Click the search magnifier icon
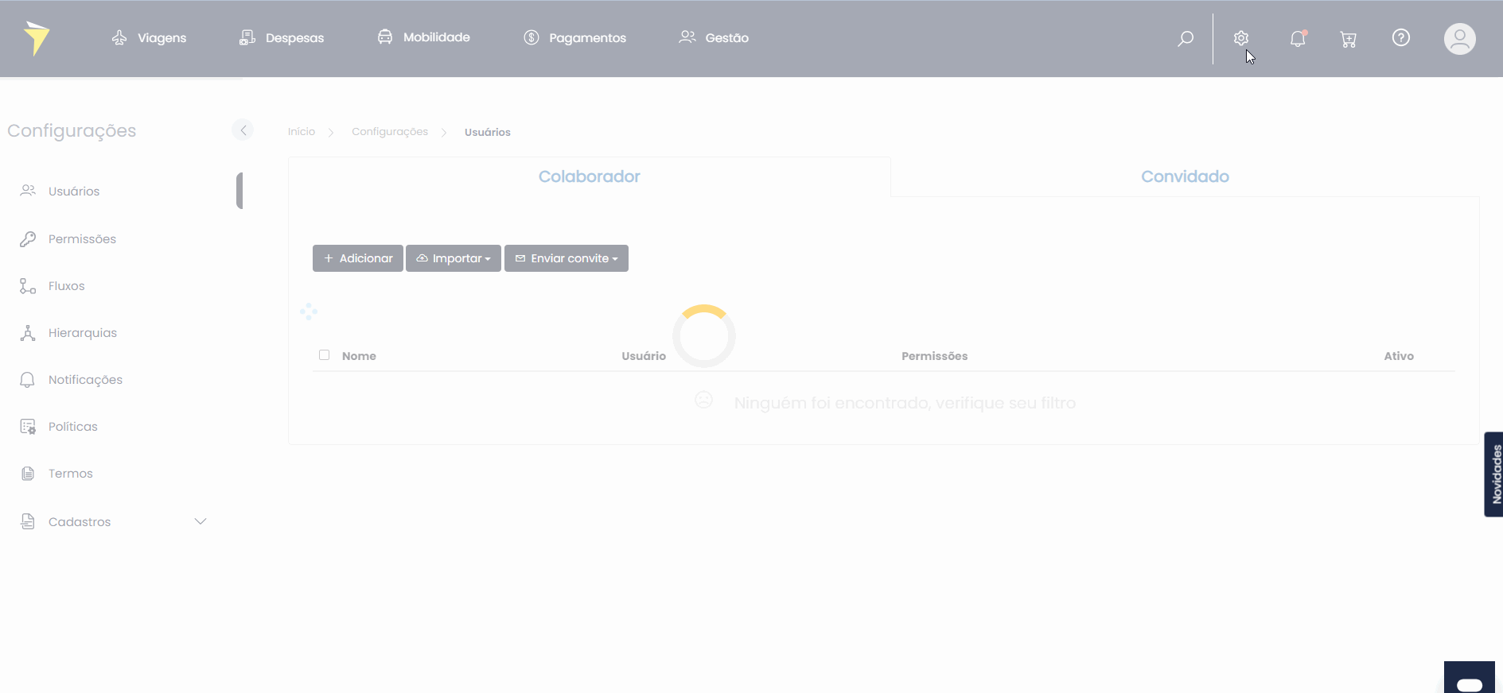The height and width of the screenshot is (693, 1503). [x=1186, y=38]
